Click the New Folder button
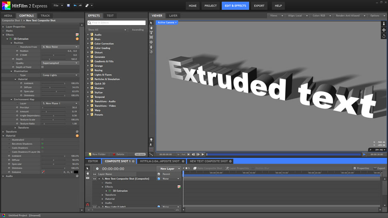 (97, 154)
